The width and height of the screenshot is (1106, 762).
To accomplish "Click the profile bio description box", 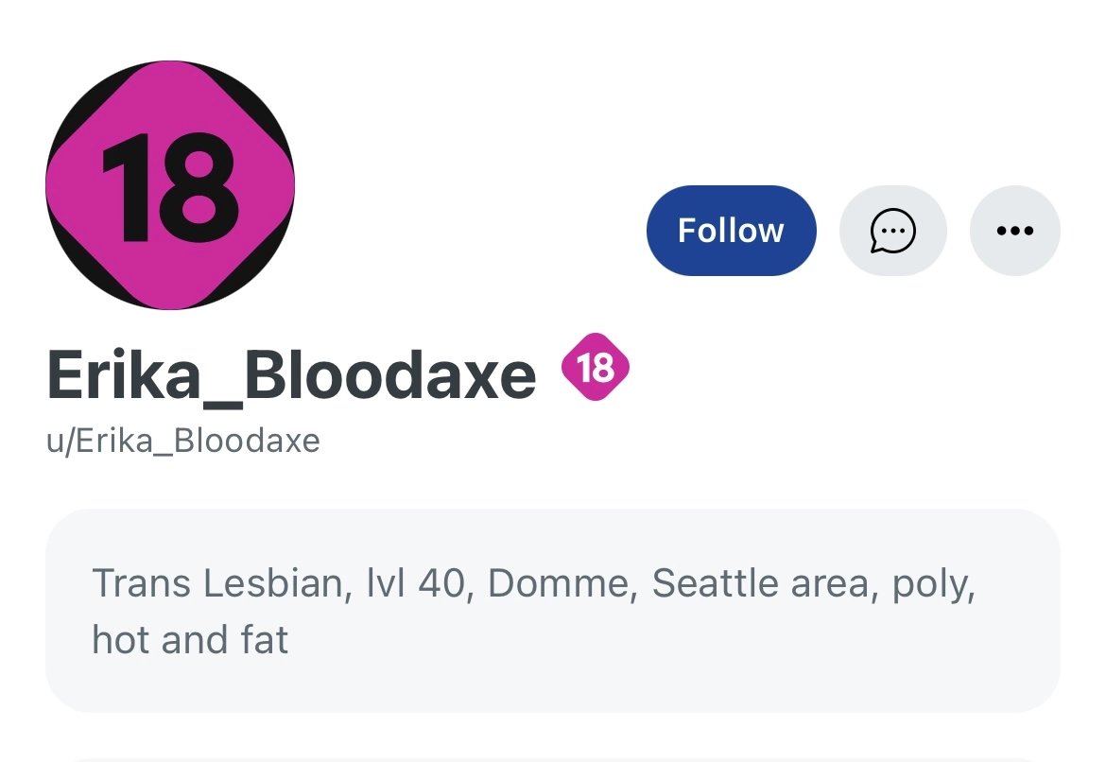I will coord(553,611).
